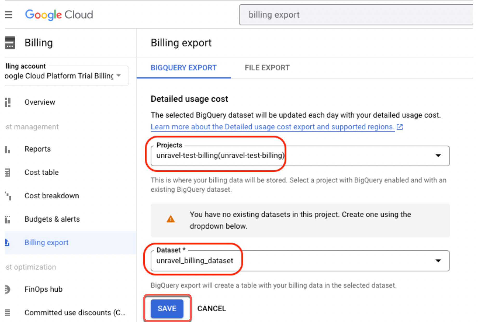The width and height of the screenshot is (479, 322).
Task: Open the Dataset dropdown
Action: click(438, 261)
